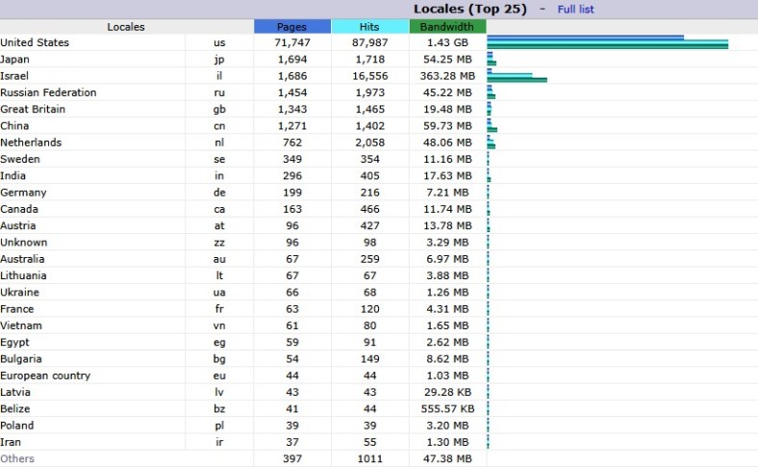Click the Russian Federation country name
Viewport: 758px width, 467px height.
tap(48, 93)
